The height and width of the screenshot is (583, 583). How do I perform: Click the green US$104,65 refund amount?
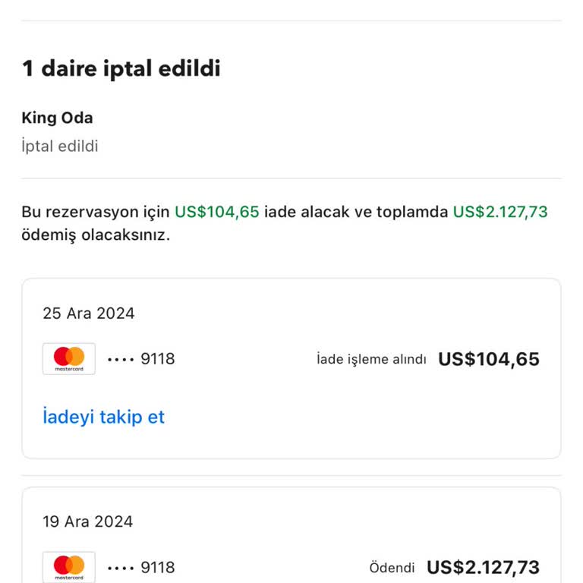pos(217,212)
